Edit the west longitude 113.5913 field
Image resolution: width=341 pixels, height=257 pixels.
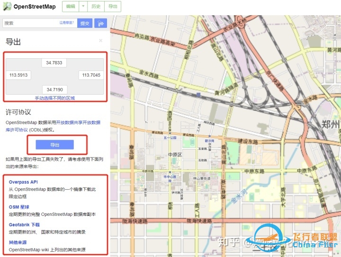tap(18, 75)
